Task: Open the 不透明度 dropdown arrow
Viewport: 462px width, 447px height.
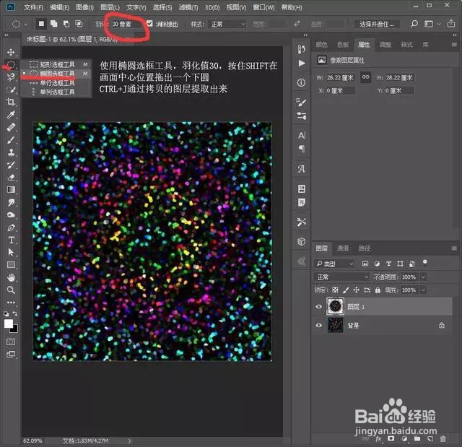Action: (423, 277)
